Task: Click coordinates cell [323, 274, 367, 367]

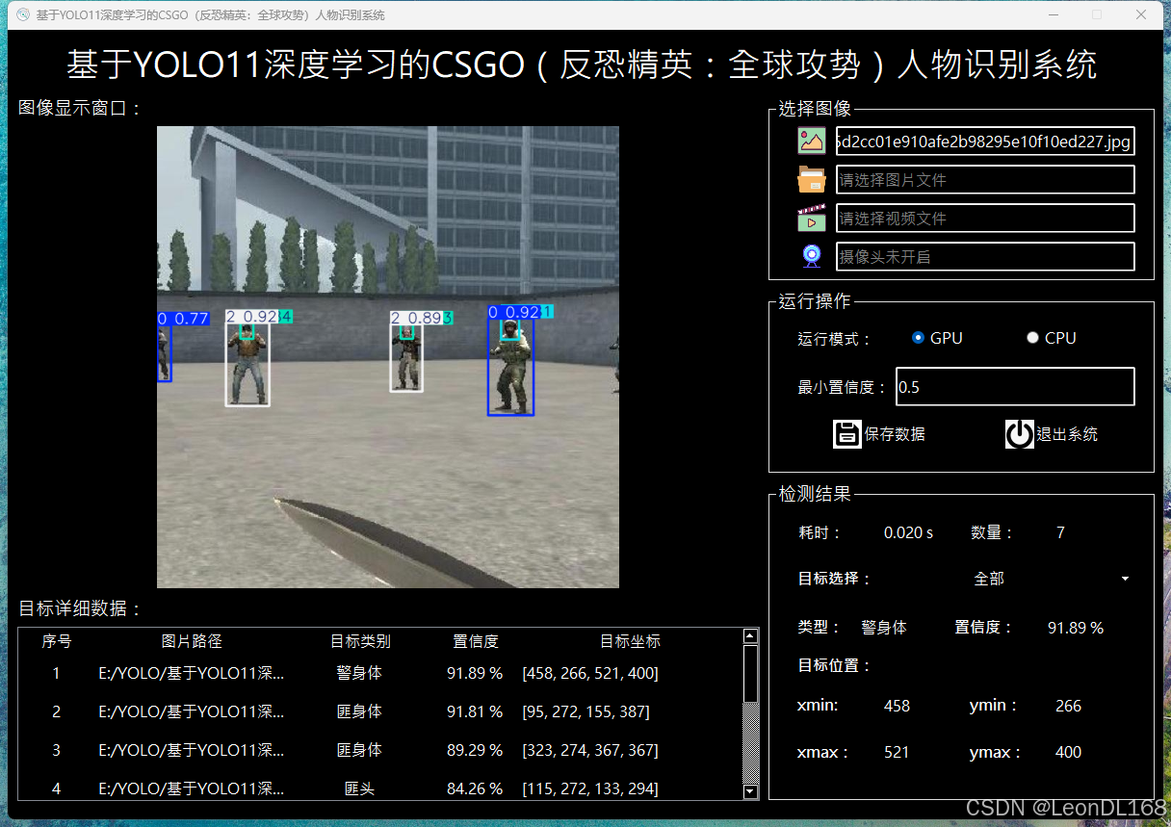Action: click(x=590, y=750)
